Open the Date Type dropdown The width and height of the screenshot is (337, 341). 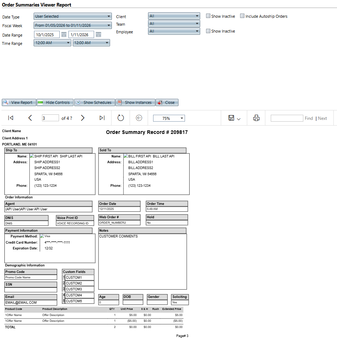[x=72, y=16]
